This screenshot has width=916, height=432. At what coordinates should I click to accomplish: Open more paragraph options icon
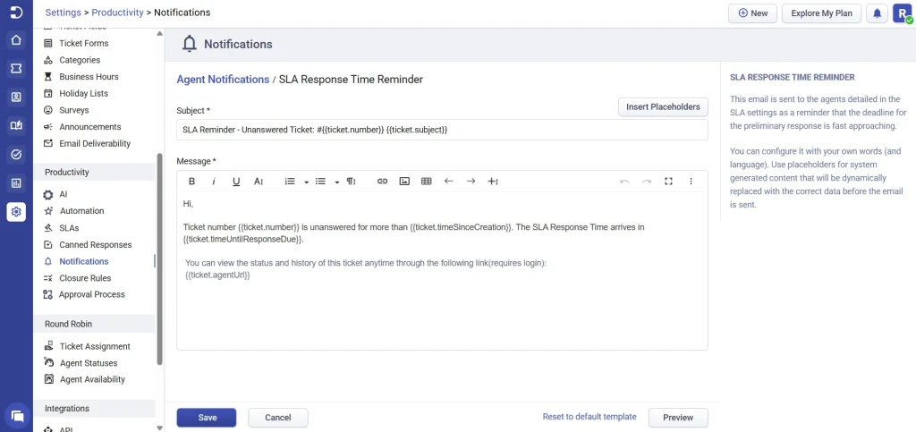[x=351, y=182]
